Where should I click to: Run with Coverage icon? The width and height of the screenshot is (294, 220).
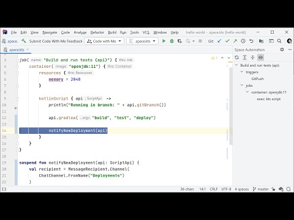pyautogui.click(x=179, y=41)
